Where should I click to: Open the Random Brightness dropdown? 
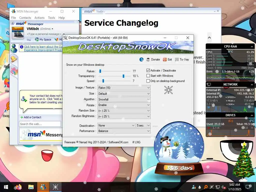coord(124,116)
